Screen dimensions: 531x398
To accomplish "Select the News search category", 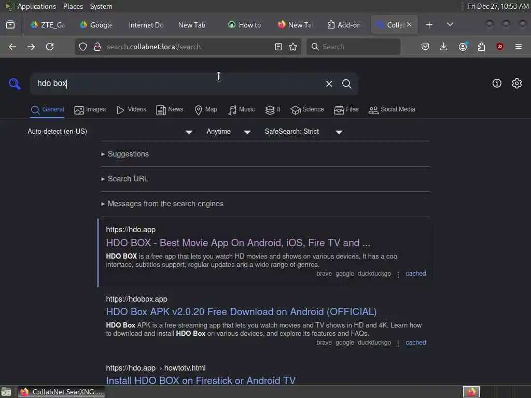I will click(170, 110).
